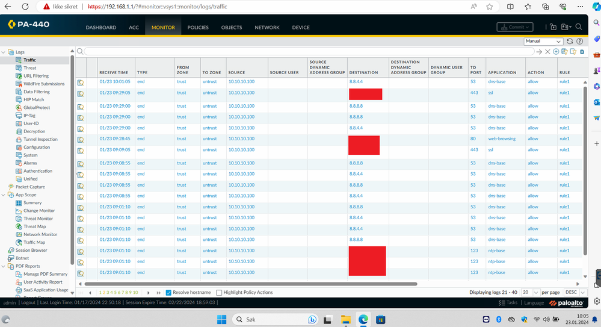Click the add filter plus icon
Image resolution: width=601 pixels, height=327 pixels.
click(555, 52)
